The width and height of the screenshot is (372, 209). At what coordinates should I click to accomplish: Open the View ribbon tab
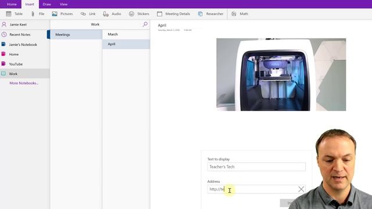[x=63, y=4]
